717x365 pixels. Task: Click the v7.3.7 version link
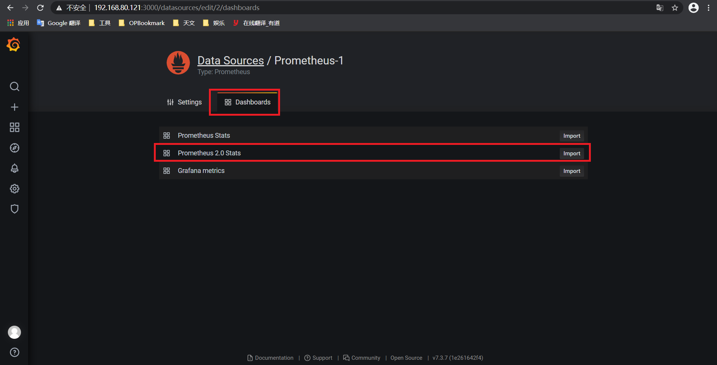click(458, 358)
